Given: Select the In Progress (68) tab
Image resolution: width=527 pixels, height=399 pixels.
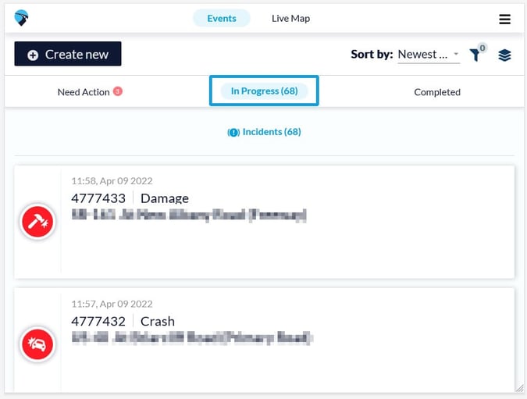Looking at the screenshot, I should click(x=264, y=91).
